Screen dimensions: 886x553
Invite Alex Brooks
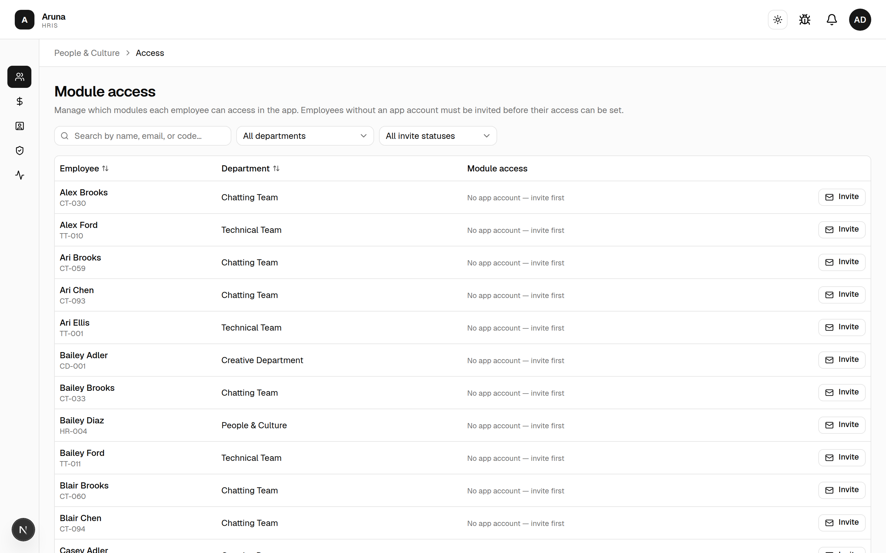tap(842, 197)
